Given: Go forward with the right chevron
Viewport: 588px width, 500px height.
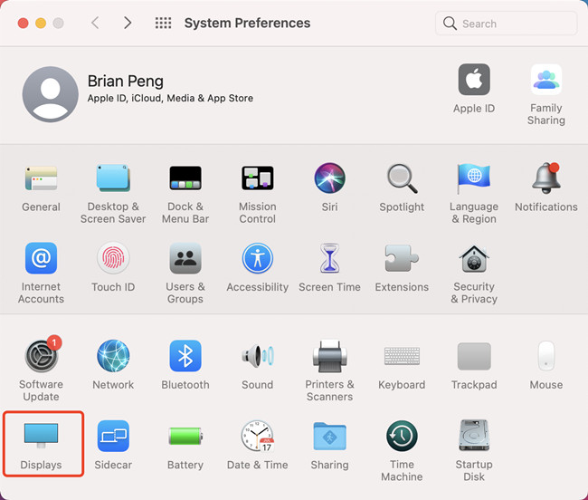Looking at the screenshot, I should tap(128, 23).
